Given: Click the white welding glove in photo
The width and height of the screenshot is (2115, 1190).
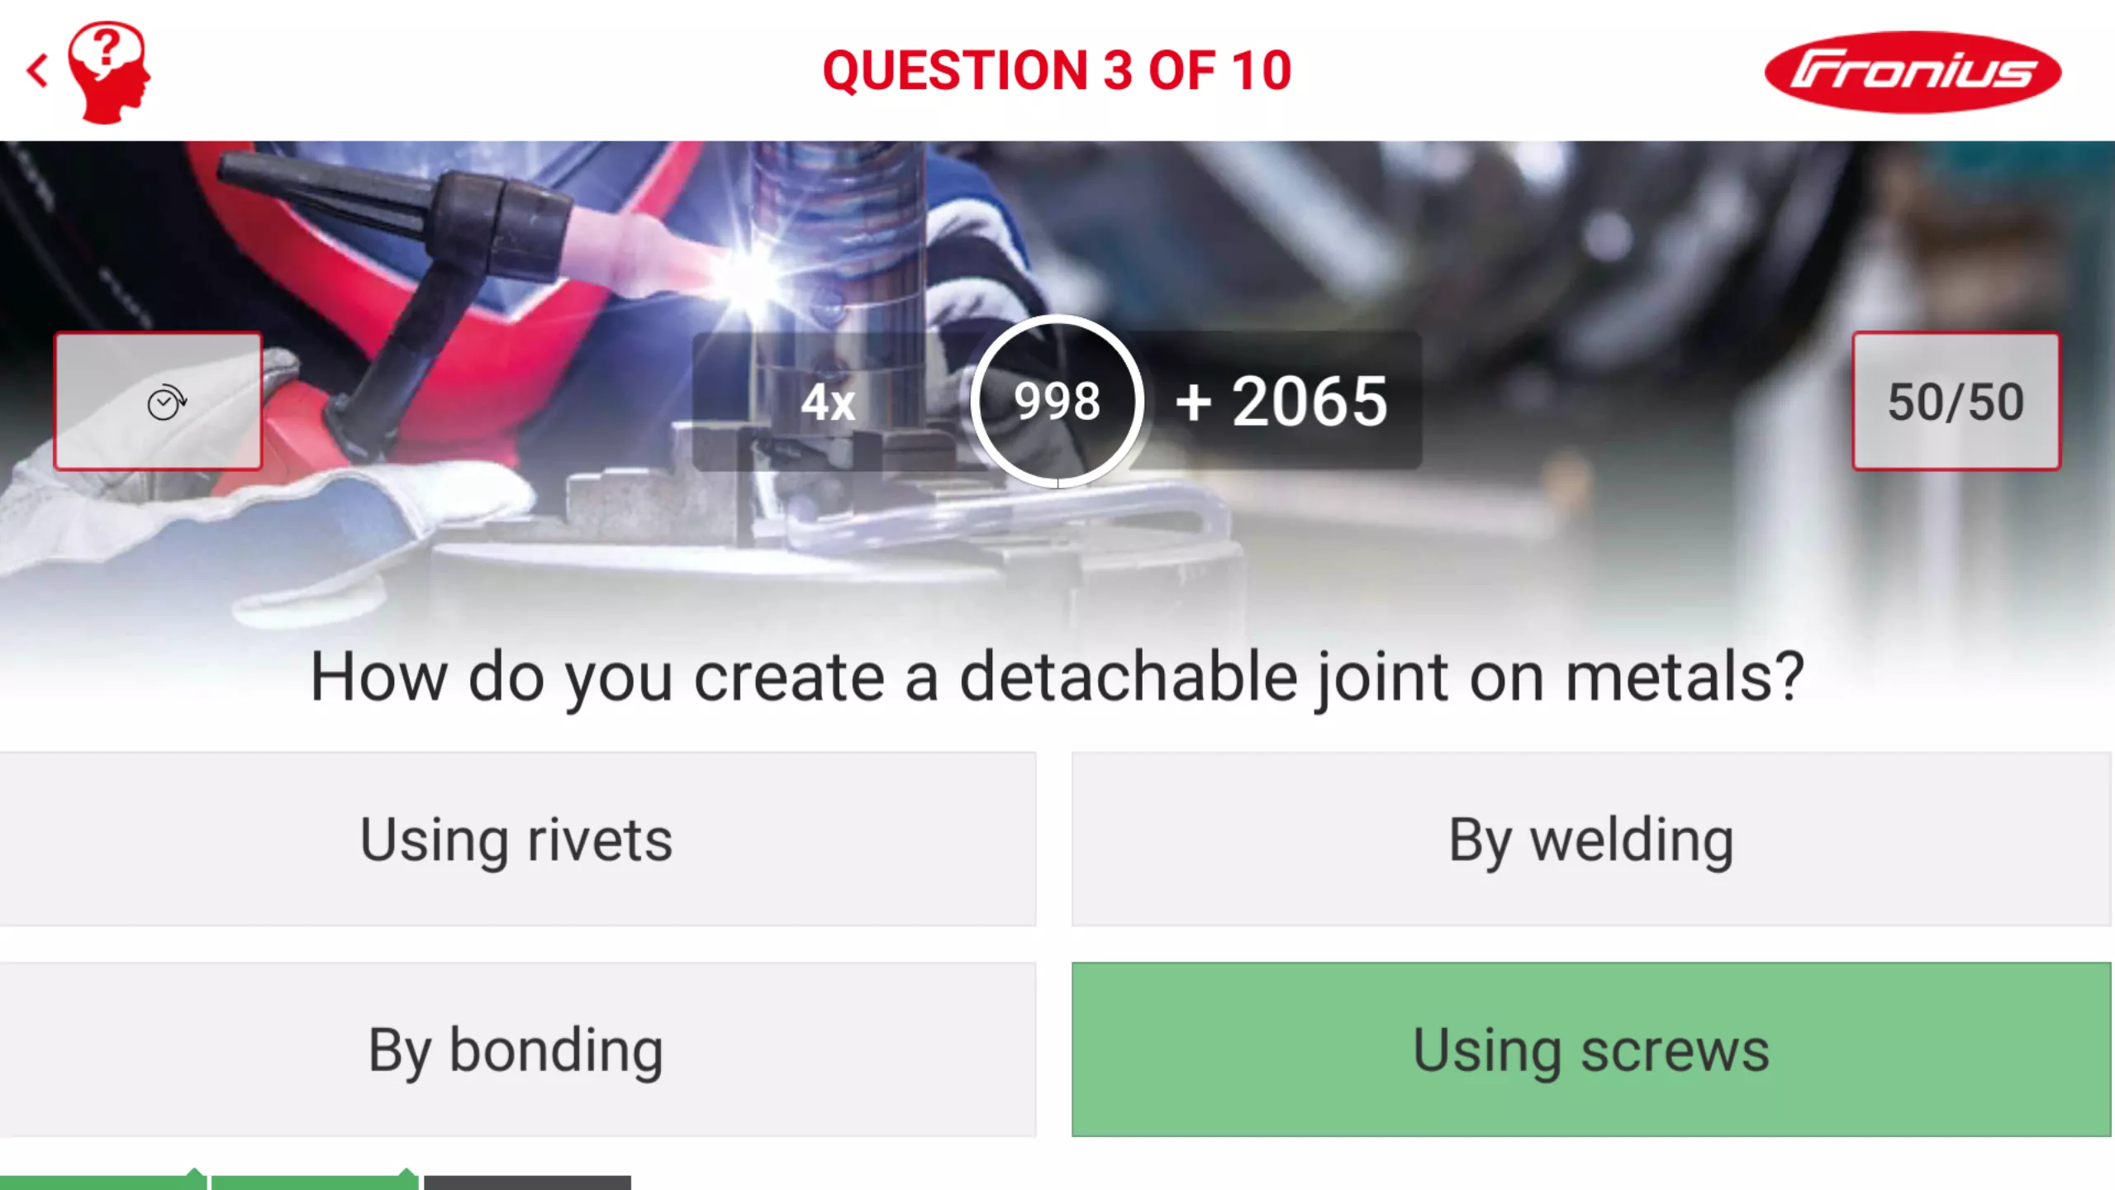Looking at the screenshot, I should coord(273,521).
